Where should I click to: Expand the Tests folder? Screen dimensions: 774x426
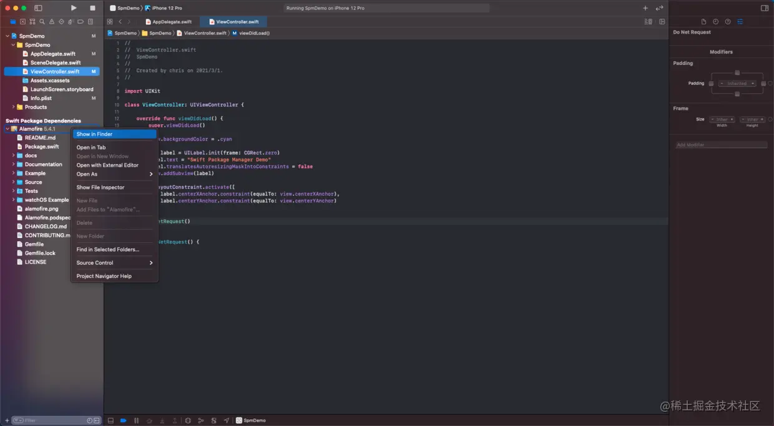(13, 191)
